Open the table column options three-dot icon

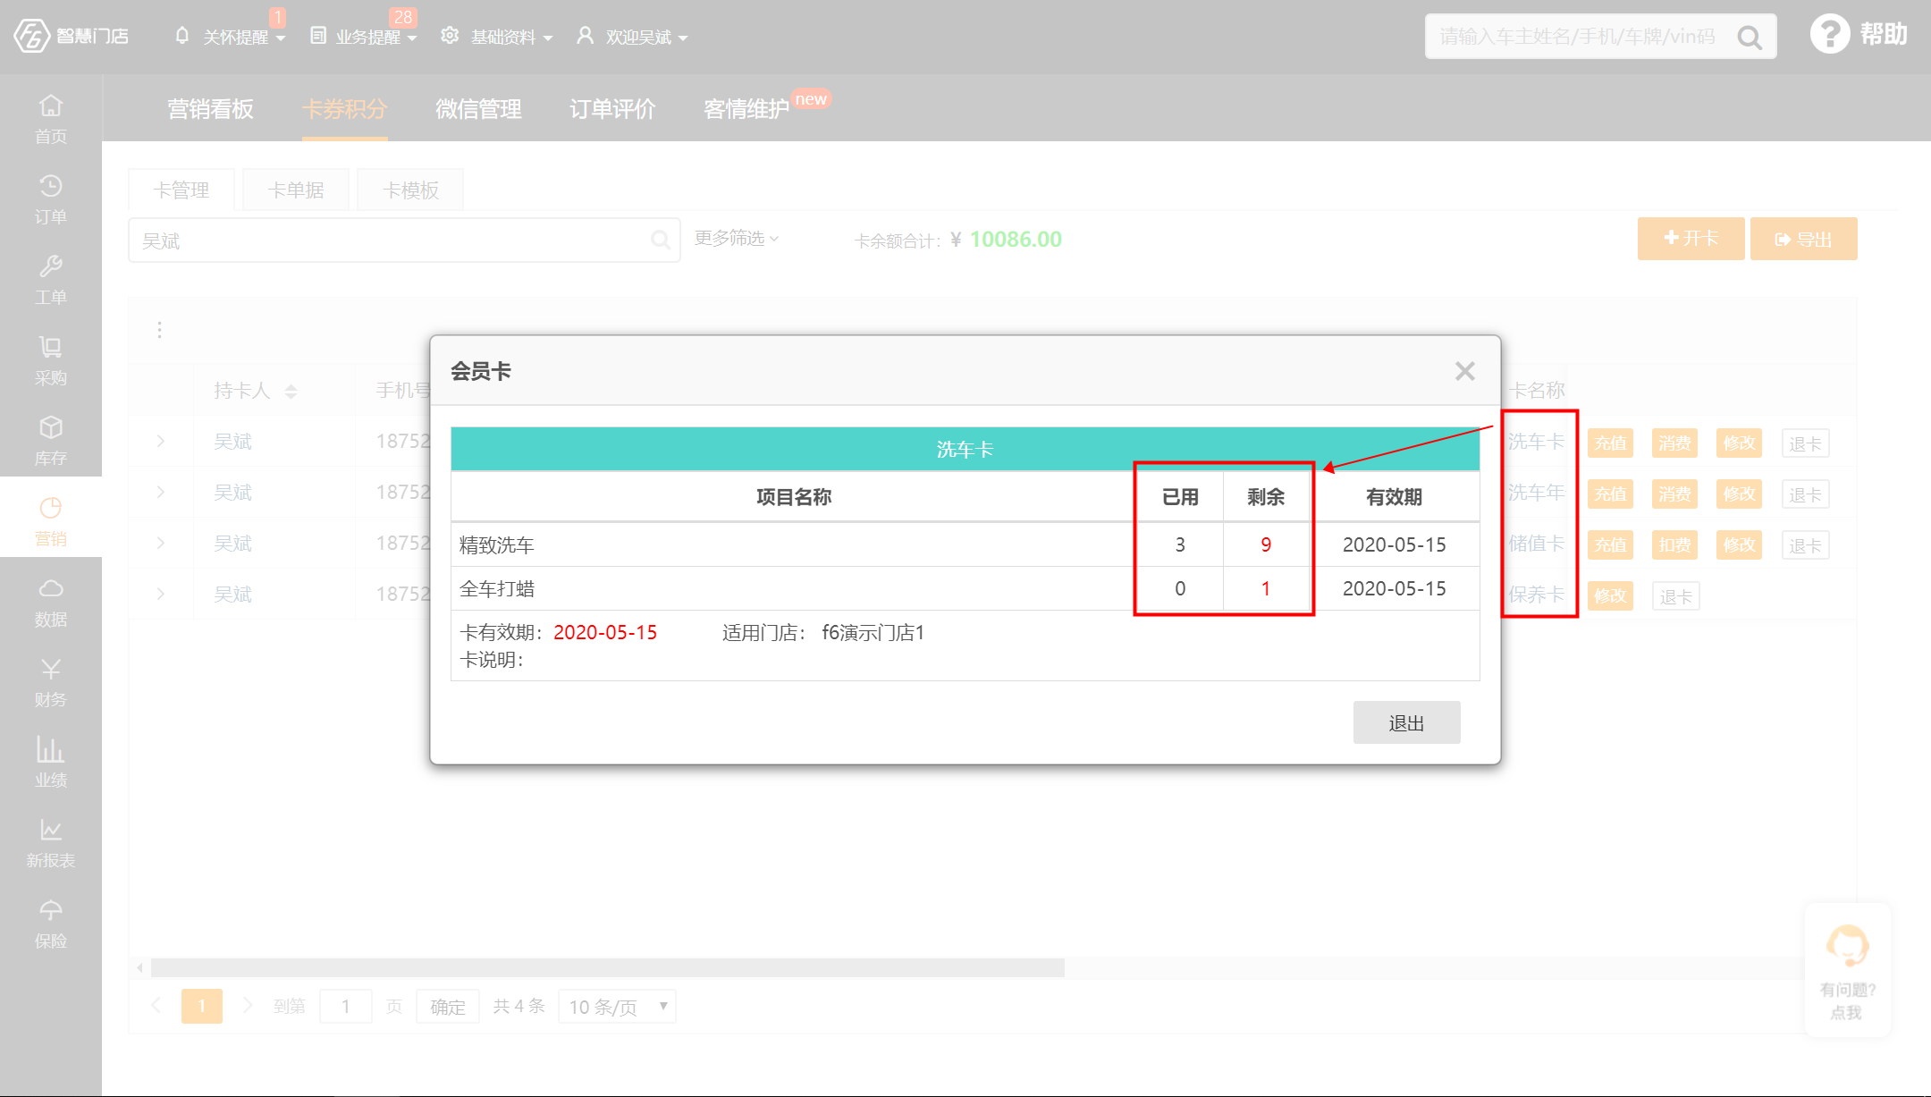[159, 330]
